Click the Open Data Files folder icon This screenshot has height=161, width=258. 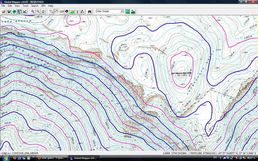click(4, 12)
